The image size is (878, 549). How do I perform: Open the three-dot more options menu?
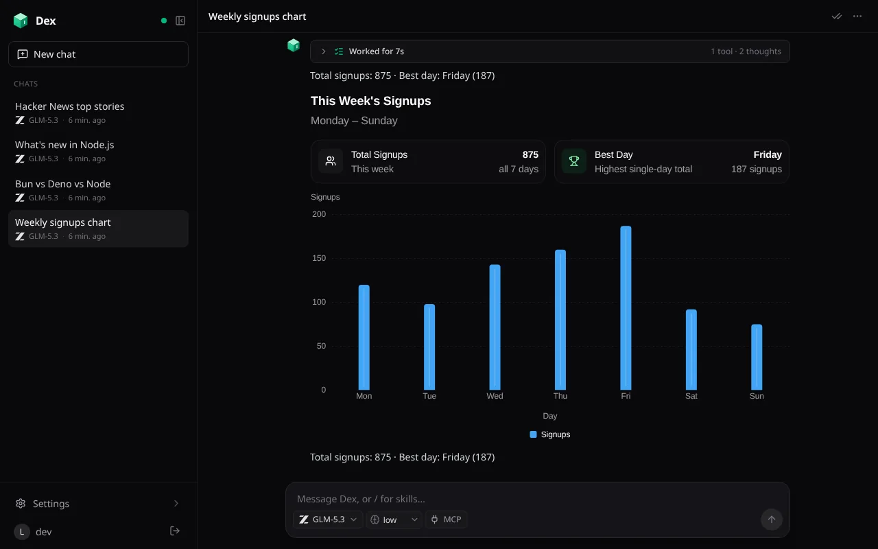click(x=857, y=16)
